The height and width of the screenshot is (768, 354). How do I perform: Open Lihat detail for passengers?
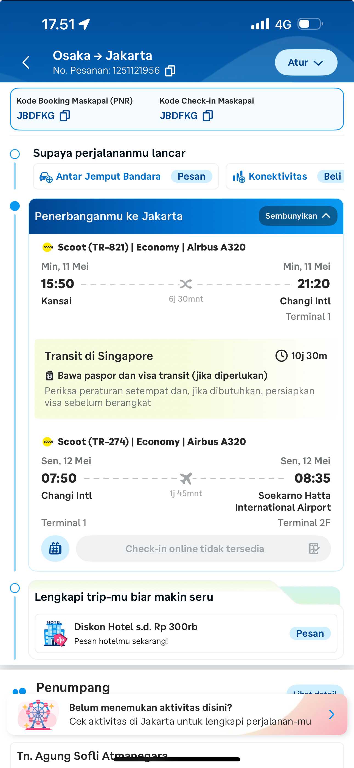point(315,691)
